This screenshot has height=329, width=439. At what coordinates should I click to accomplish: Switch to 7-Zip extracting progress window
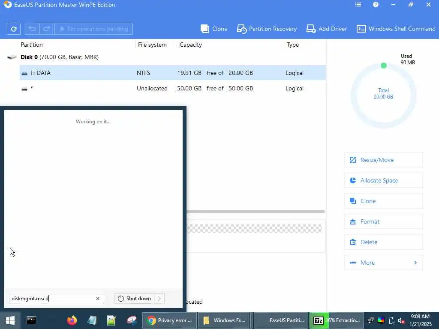(x=337, y=320)
